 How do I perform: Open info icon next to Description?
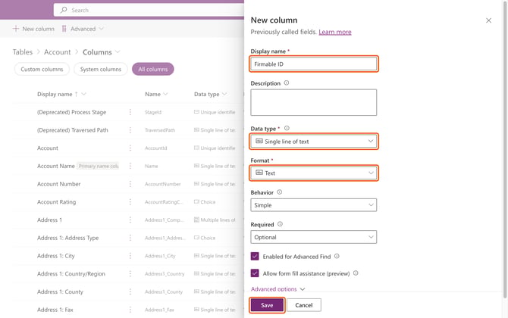(x=287, y=83)
